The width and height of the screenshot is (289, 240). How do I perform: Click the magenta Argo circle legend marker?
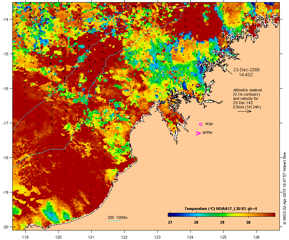(201, 125)
